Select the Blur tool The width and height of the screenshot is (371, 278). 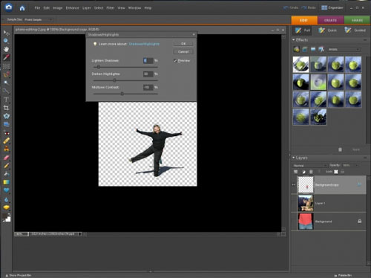[7, 199]
